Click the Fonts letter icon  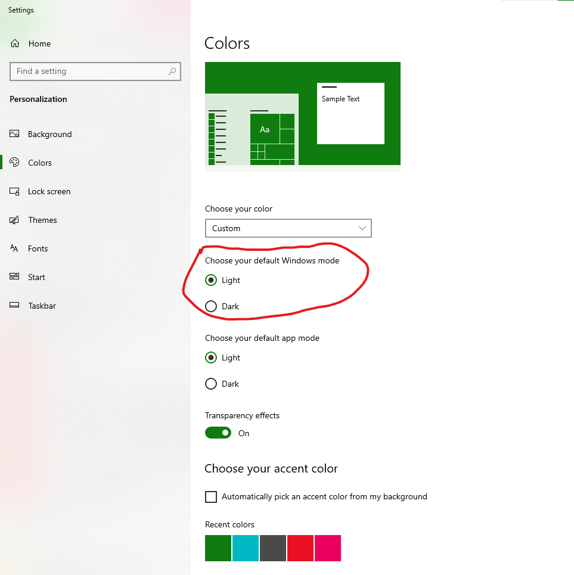pyautogui.click(x=14, y=248)
